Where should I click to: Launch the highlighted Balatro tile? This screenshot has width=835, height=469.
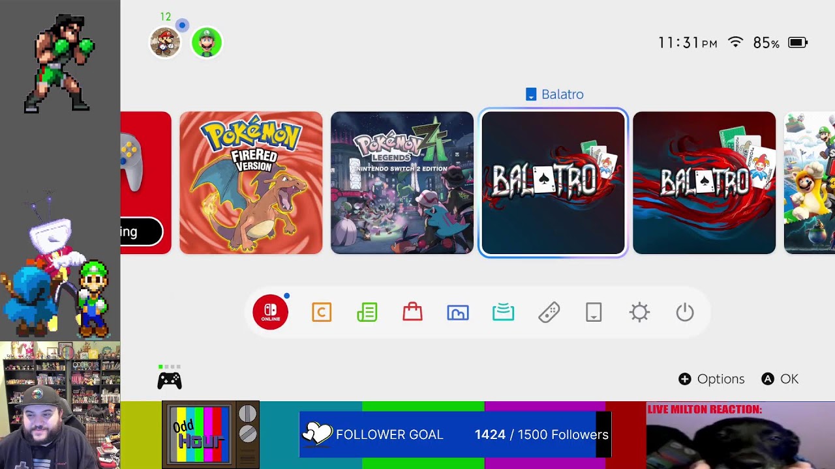tap(553, 183)
